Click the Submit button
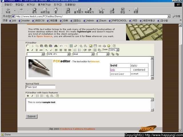This screenshot has width=183, height=137. tap(31, 116)
